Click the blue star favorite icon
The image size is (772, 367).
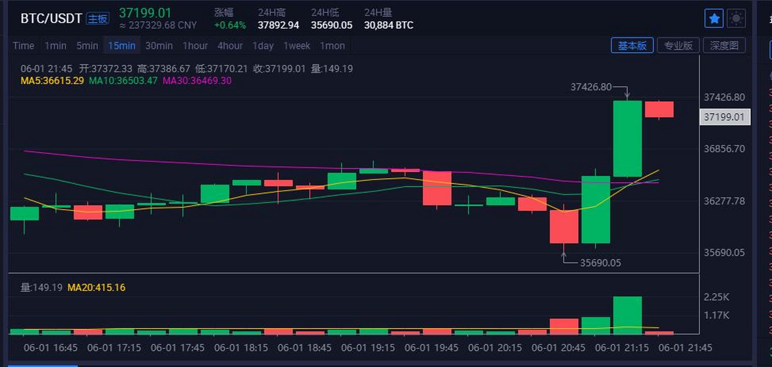click(714, 19)
